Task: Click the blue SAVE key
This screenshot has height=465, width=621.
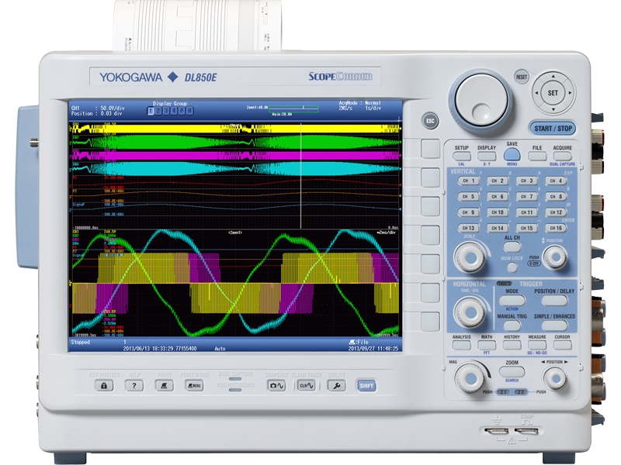Action: point(512,154)
